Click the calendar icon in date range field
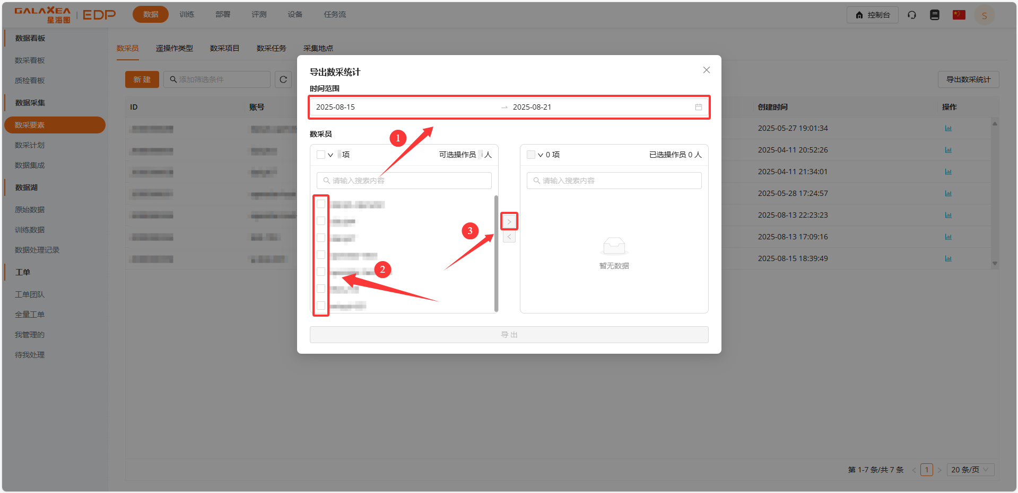Screen dimensions: 1018x493 click(698, 107)
